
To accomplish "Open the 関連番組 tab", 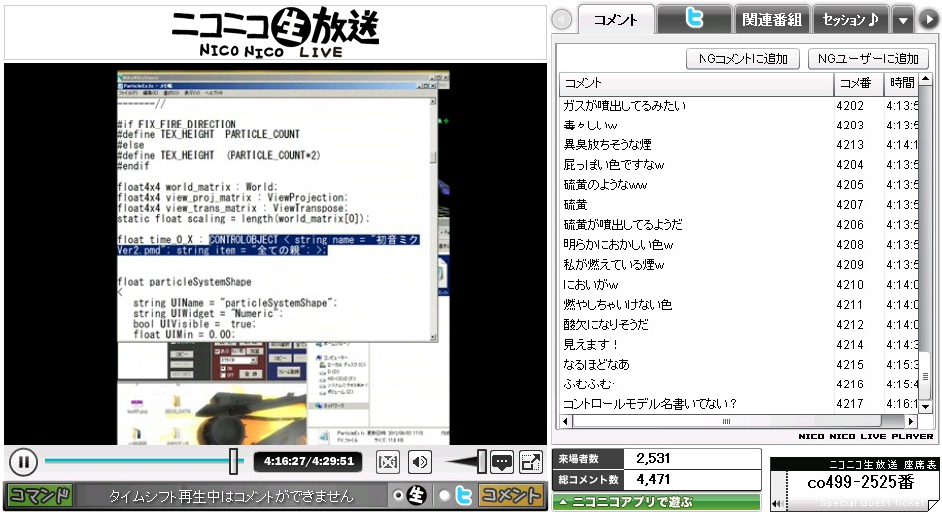I will coord(772,19).
